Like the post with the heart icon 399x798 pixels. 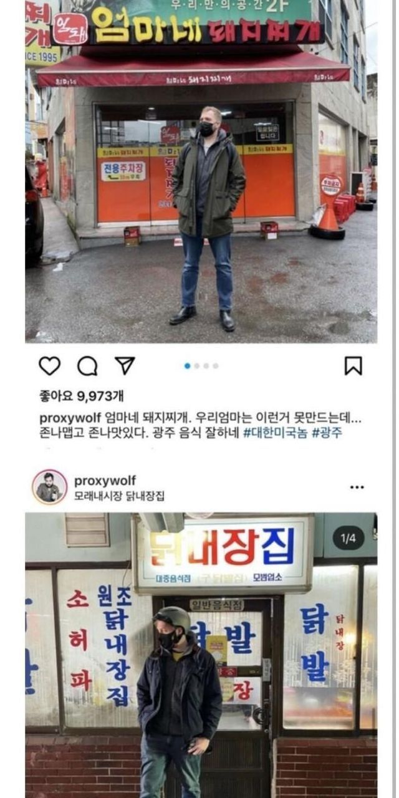(x=50, y=366)
